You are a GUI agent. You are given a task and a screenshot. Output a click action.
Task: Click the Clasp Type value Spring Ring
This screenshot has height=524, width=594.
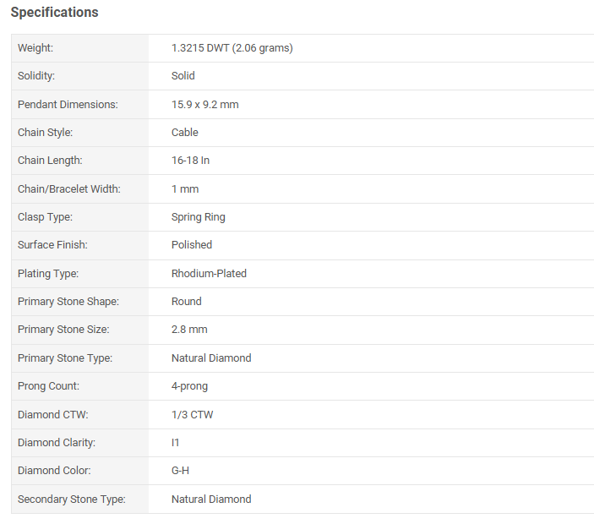199,217
